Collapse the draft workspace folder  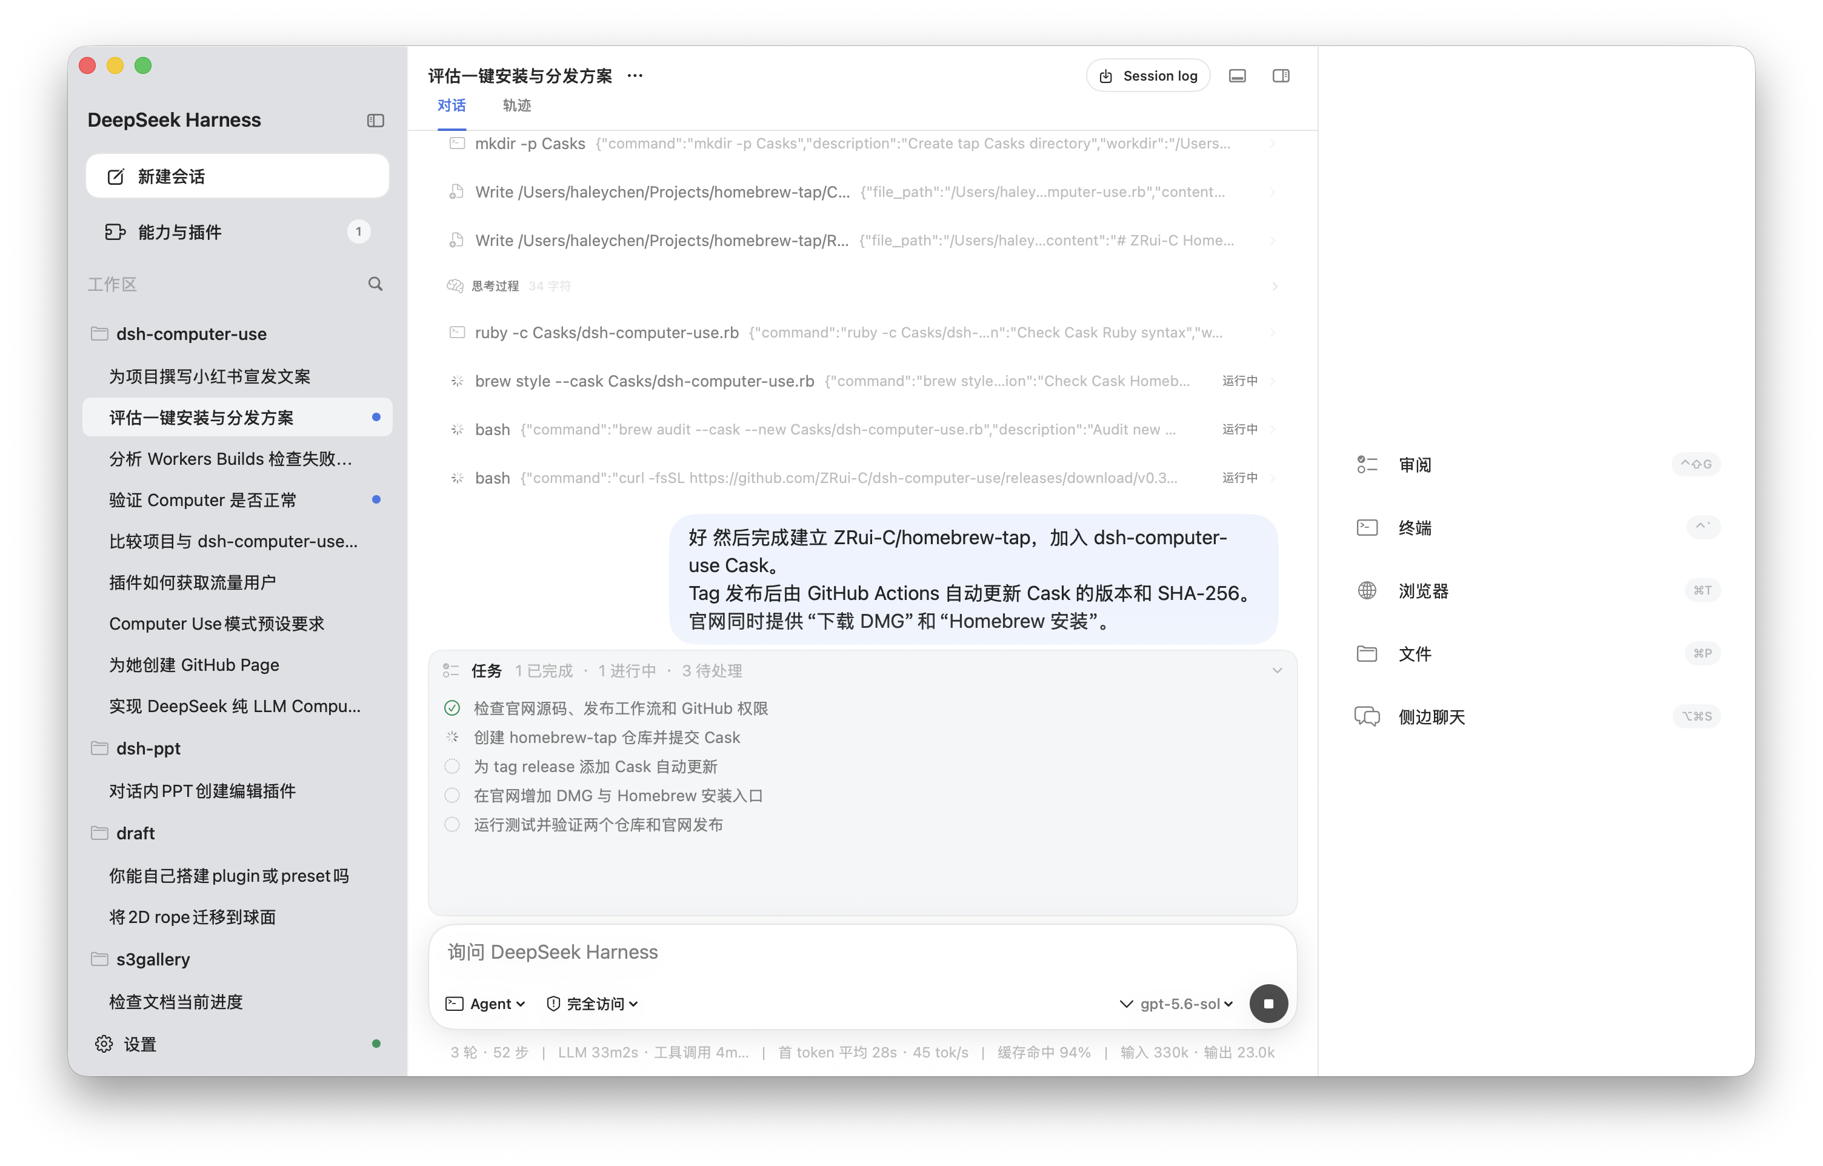[x=99, y=833]
